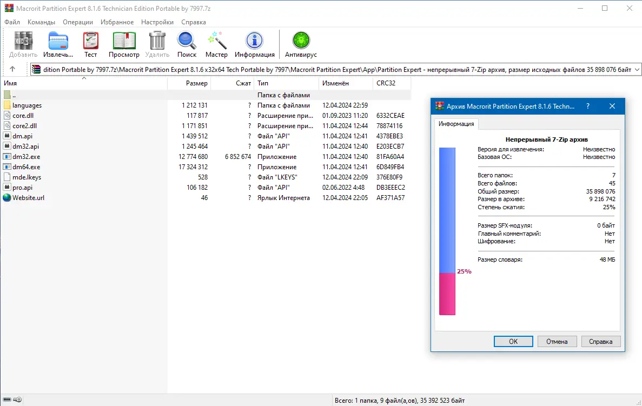Sort by the Сжат column header
The width and height of the screenshot is (642, 406).
point(233,83)
